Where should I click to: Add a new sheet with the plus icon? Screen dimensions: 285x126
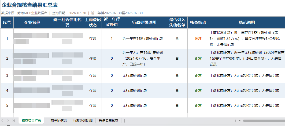[124, 121]
